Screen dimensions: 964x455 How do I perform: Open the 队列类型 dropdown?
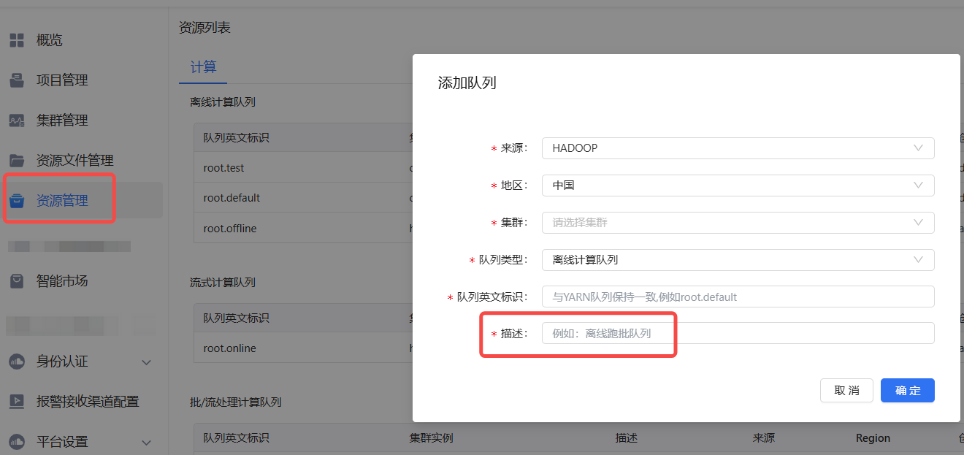coord(738,259)
